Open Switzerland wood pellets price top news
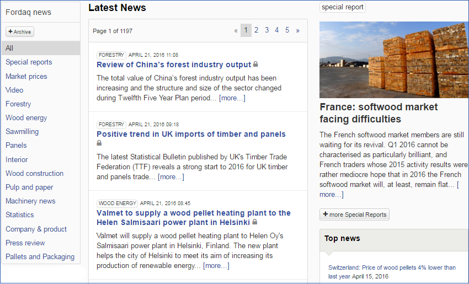Image resolution: width=469 pixels, height=284 pixels. click(x=392, y=272)
